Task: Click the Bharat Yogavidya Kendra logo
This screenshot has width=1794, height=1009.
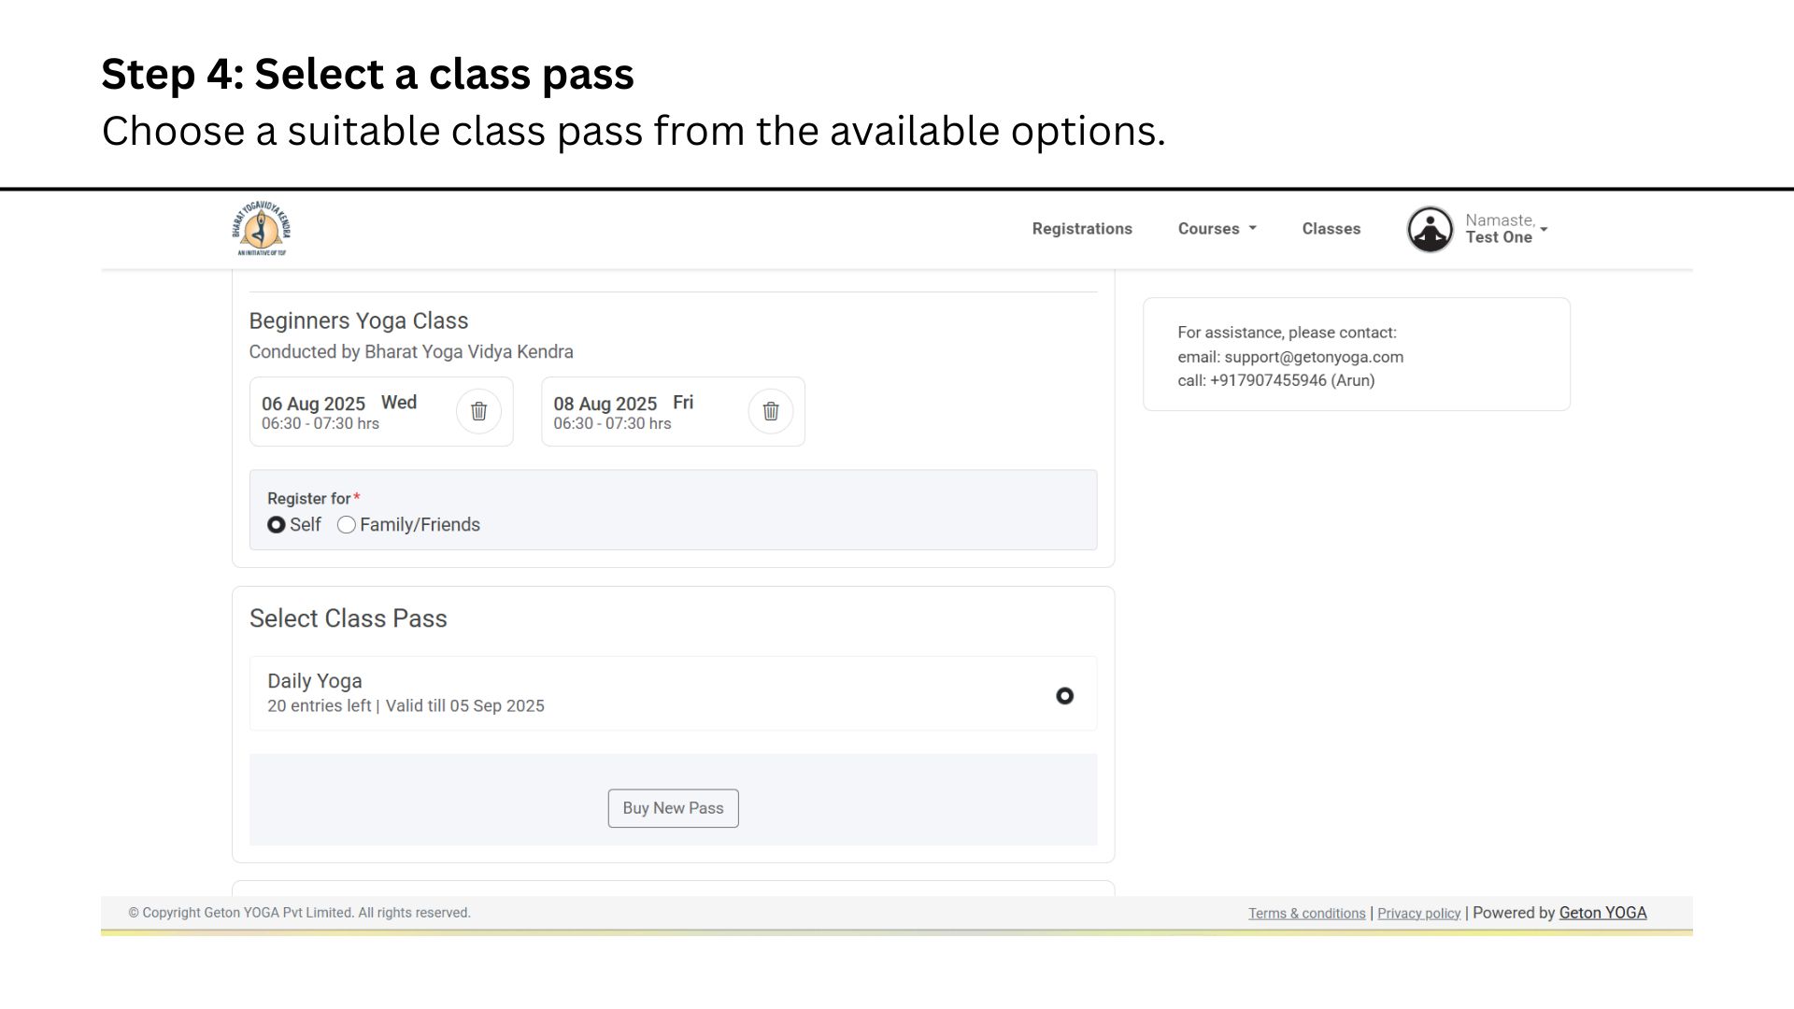Action: tap(262, 228)
